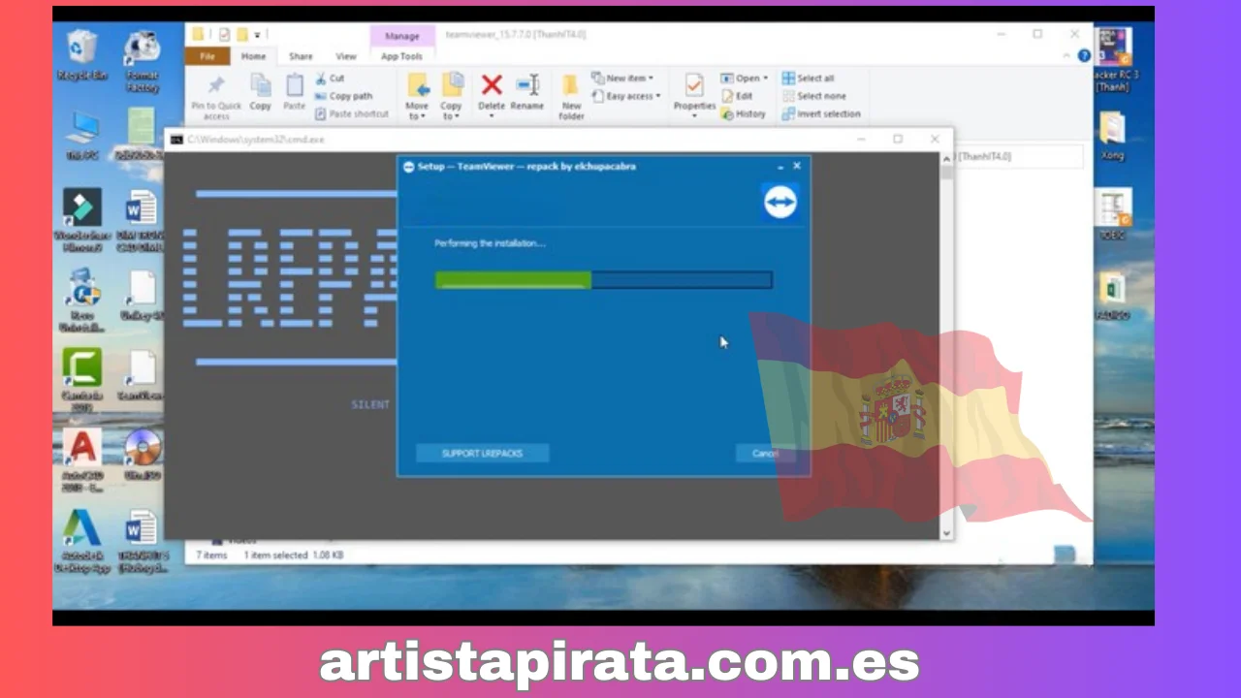Click the installation progress bar
This screenshot has width=1241, height=698.
click(x=603, y=280)
